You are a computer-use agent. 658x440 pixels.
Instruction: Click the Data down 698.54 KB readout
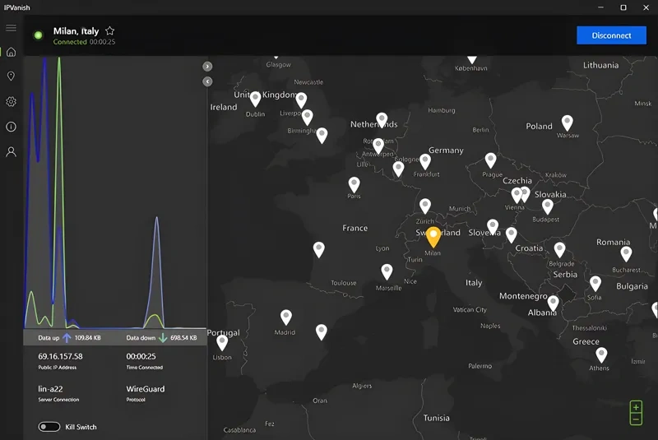point(161,338)
